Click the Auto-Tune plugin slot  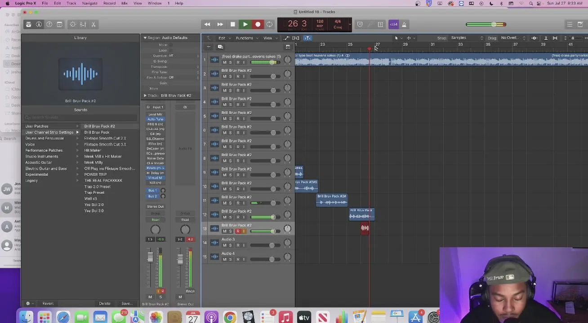[x=156, y=119]
